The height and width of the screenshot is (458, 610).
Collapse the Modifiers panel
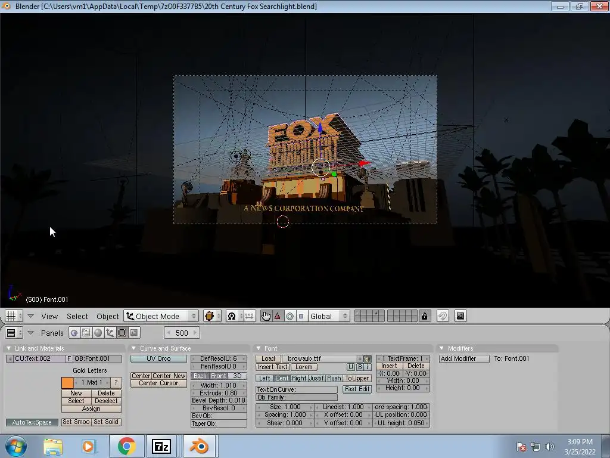[x=441, y=348]
